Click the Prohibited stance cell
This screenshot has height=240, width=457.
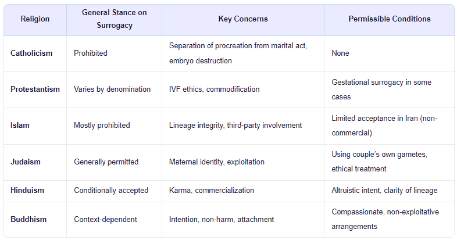(x=91, y=53)
